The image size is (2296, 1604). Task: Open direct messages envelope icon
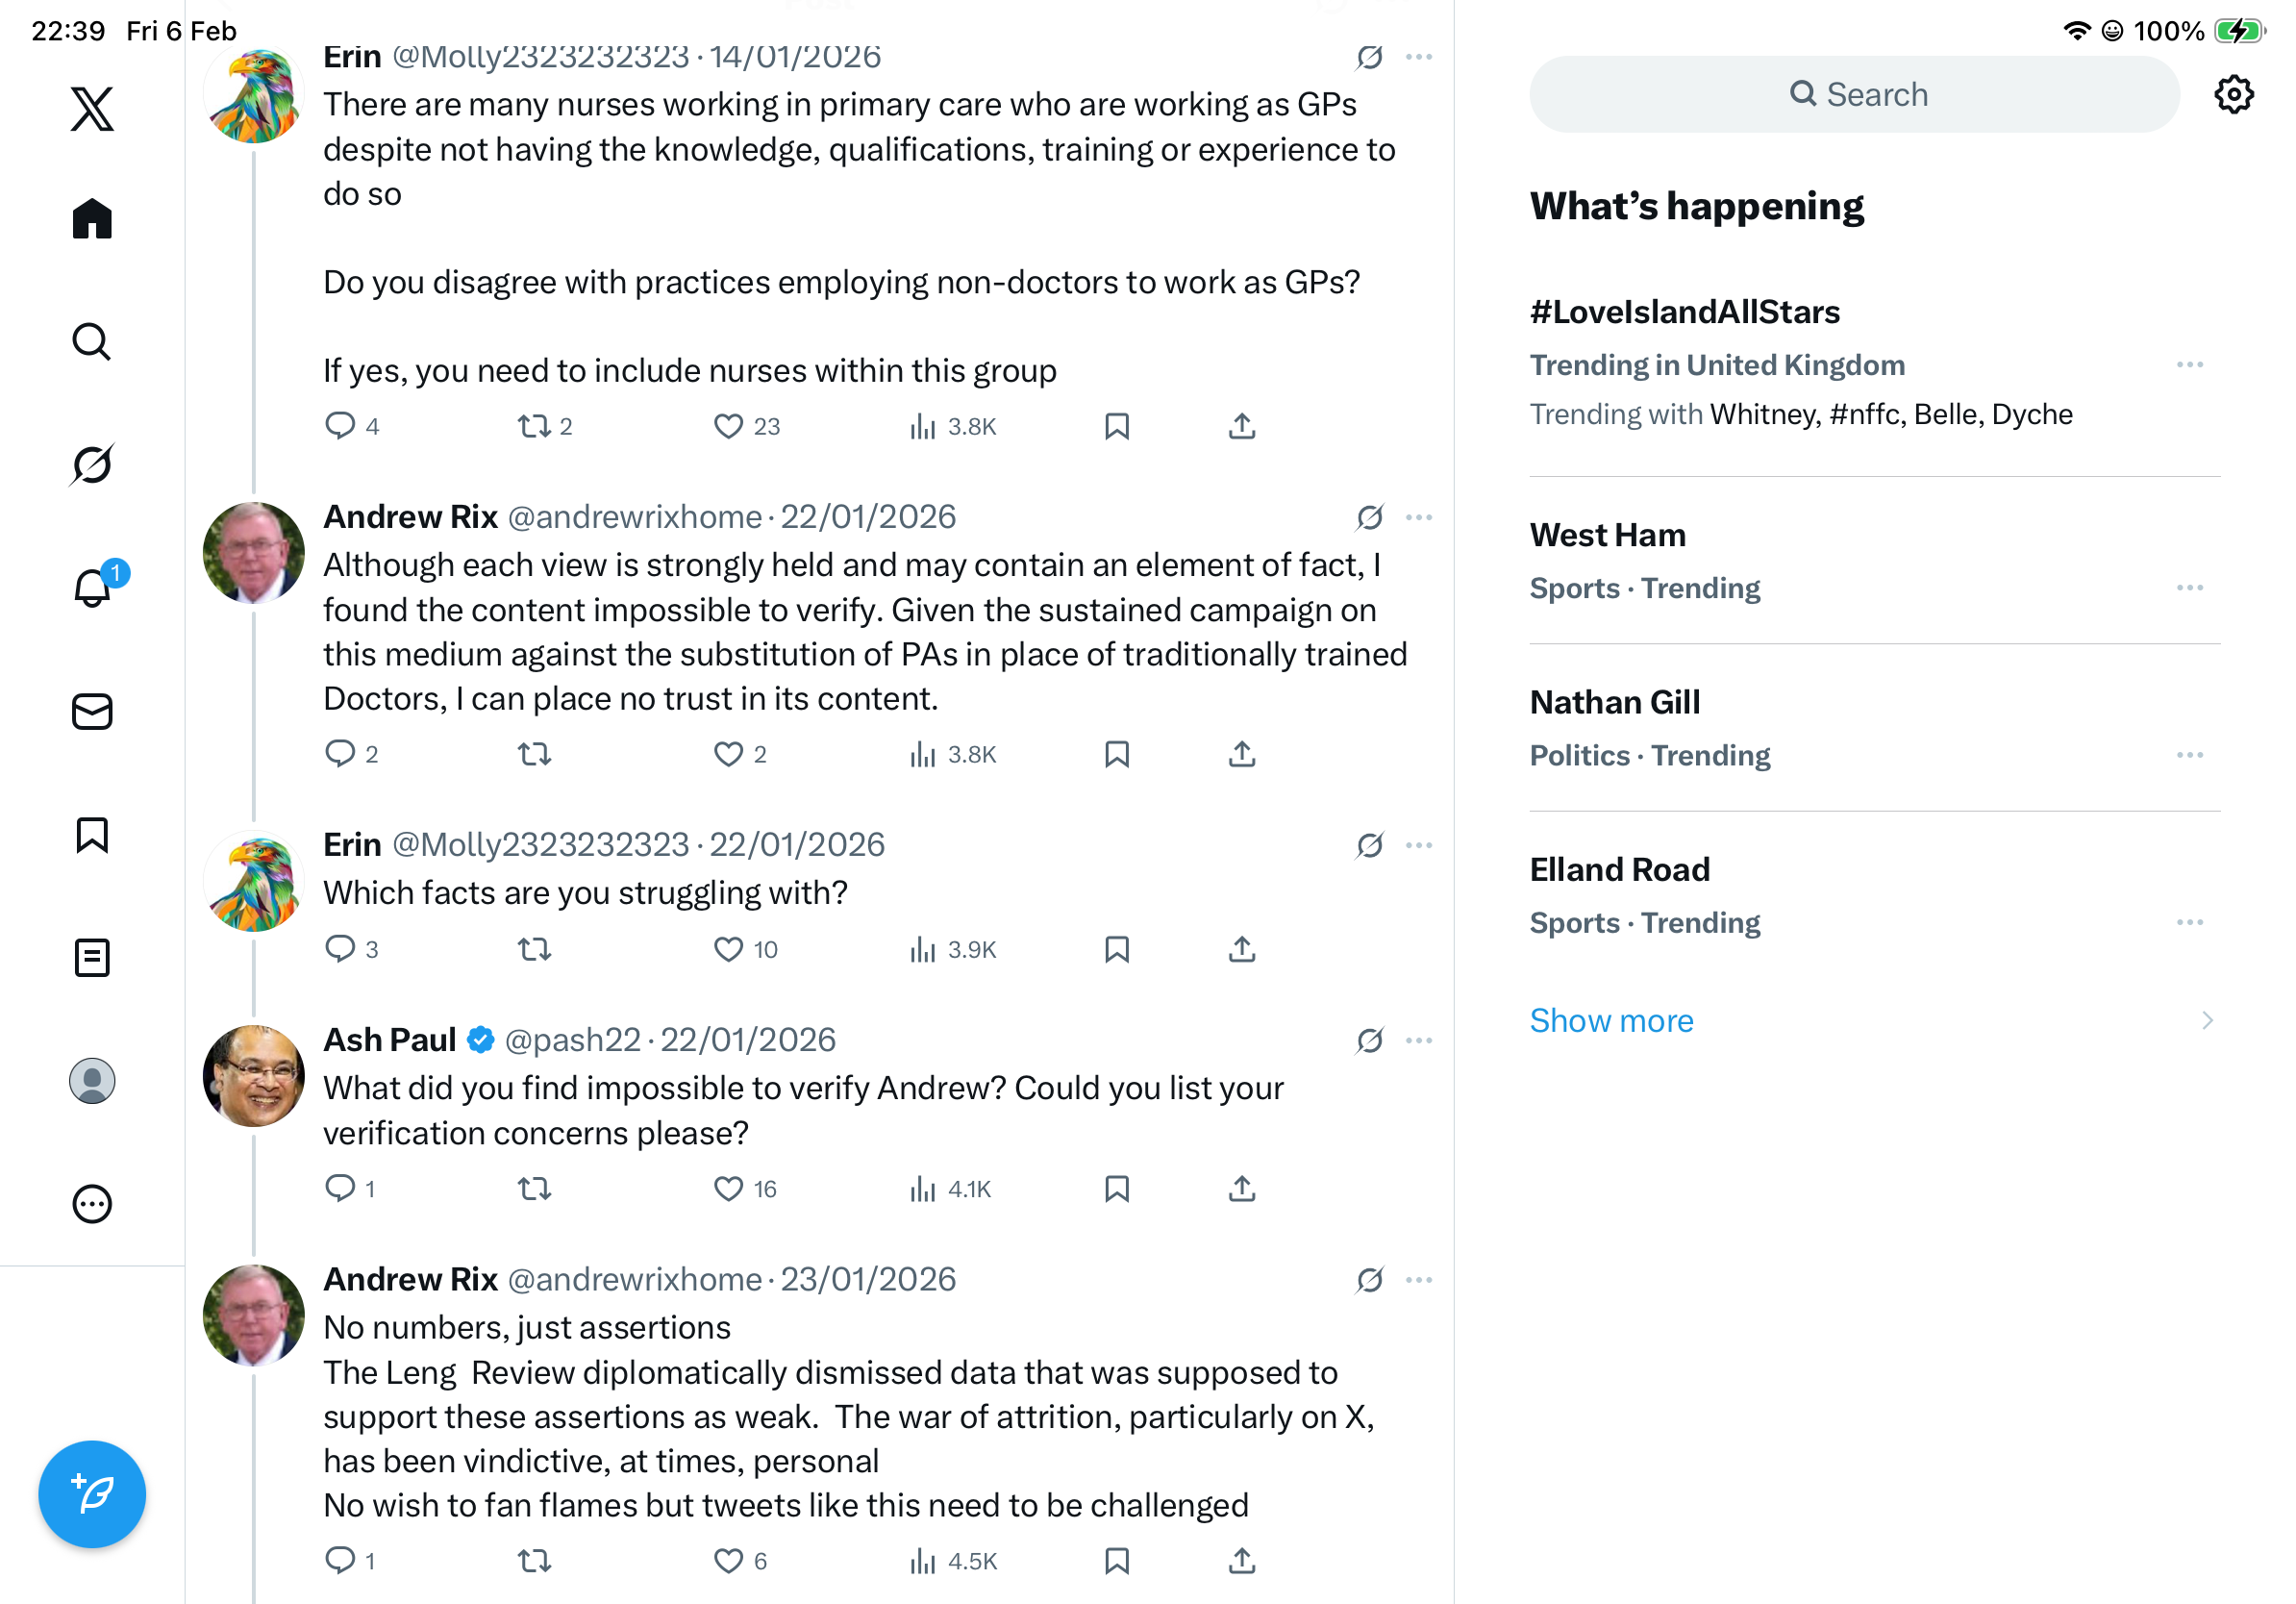point(92,712)
